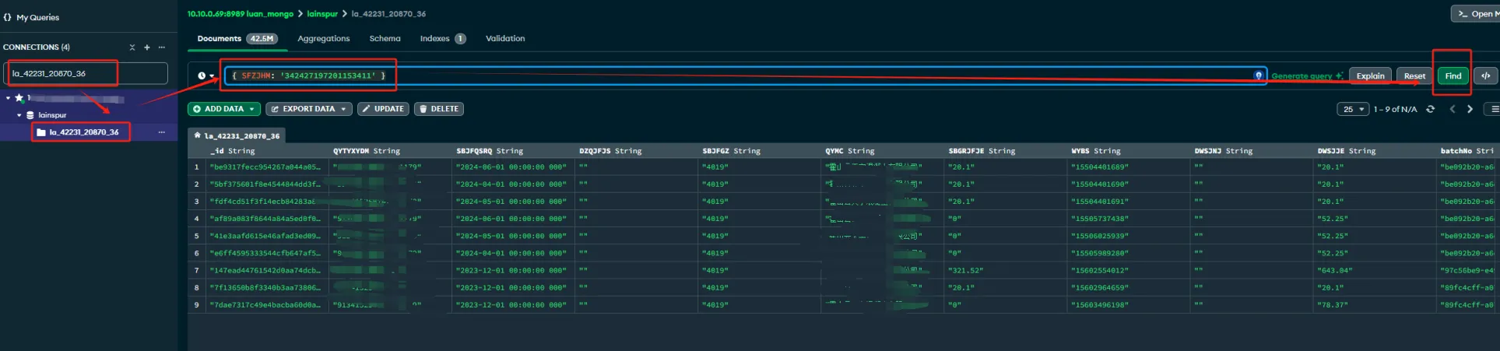
Task: Click the DELETE button
Action: point(439,109)
